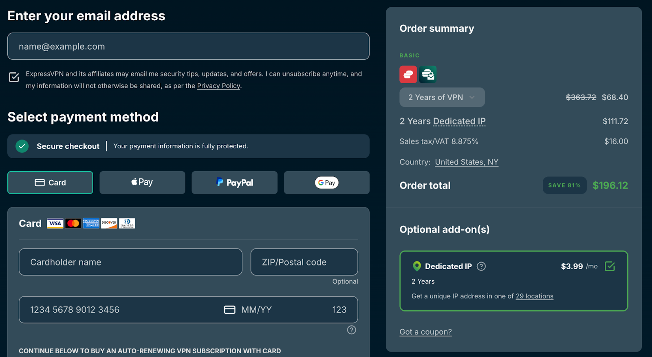Click the American Express logo
The height and width of the screenshot is (357, 652).
pyautogui.click(x=91, y=223)
